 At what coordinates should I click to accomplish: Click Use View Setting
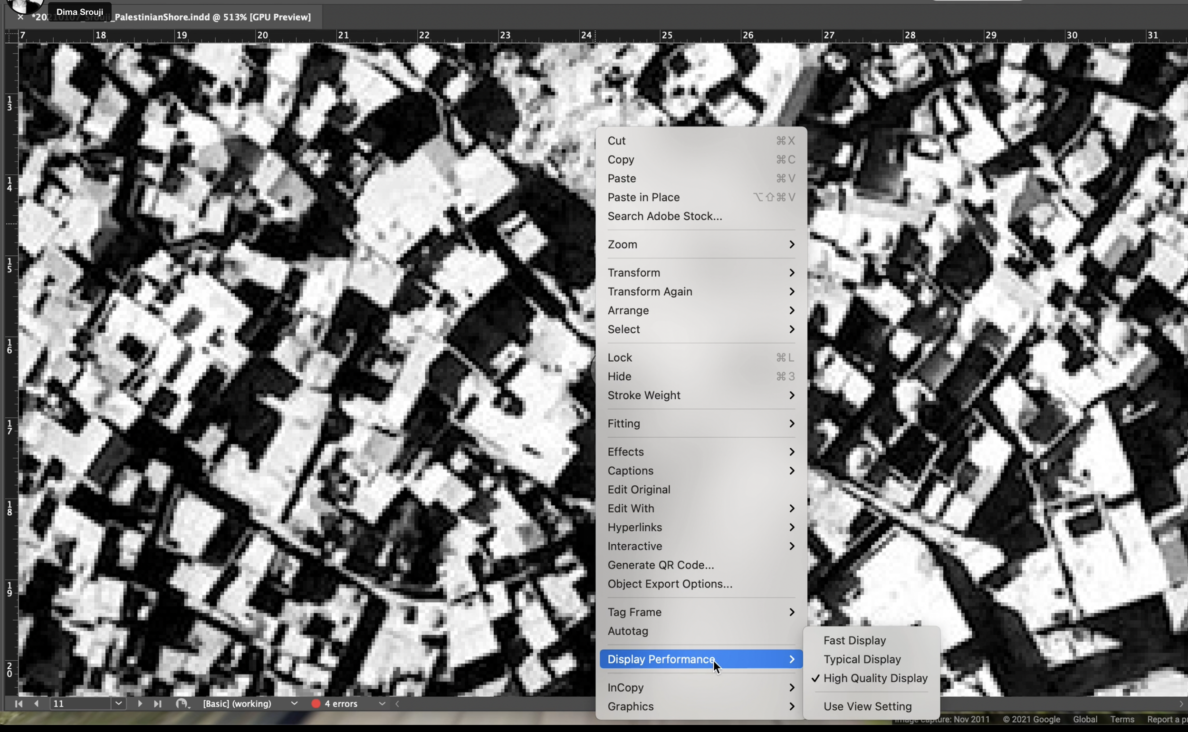[867, 706]
